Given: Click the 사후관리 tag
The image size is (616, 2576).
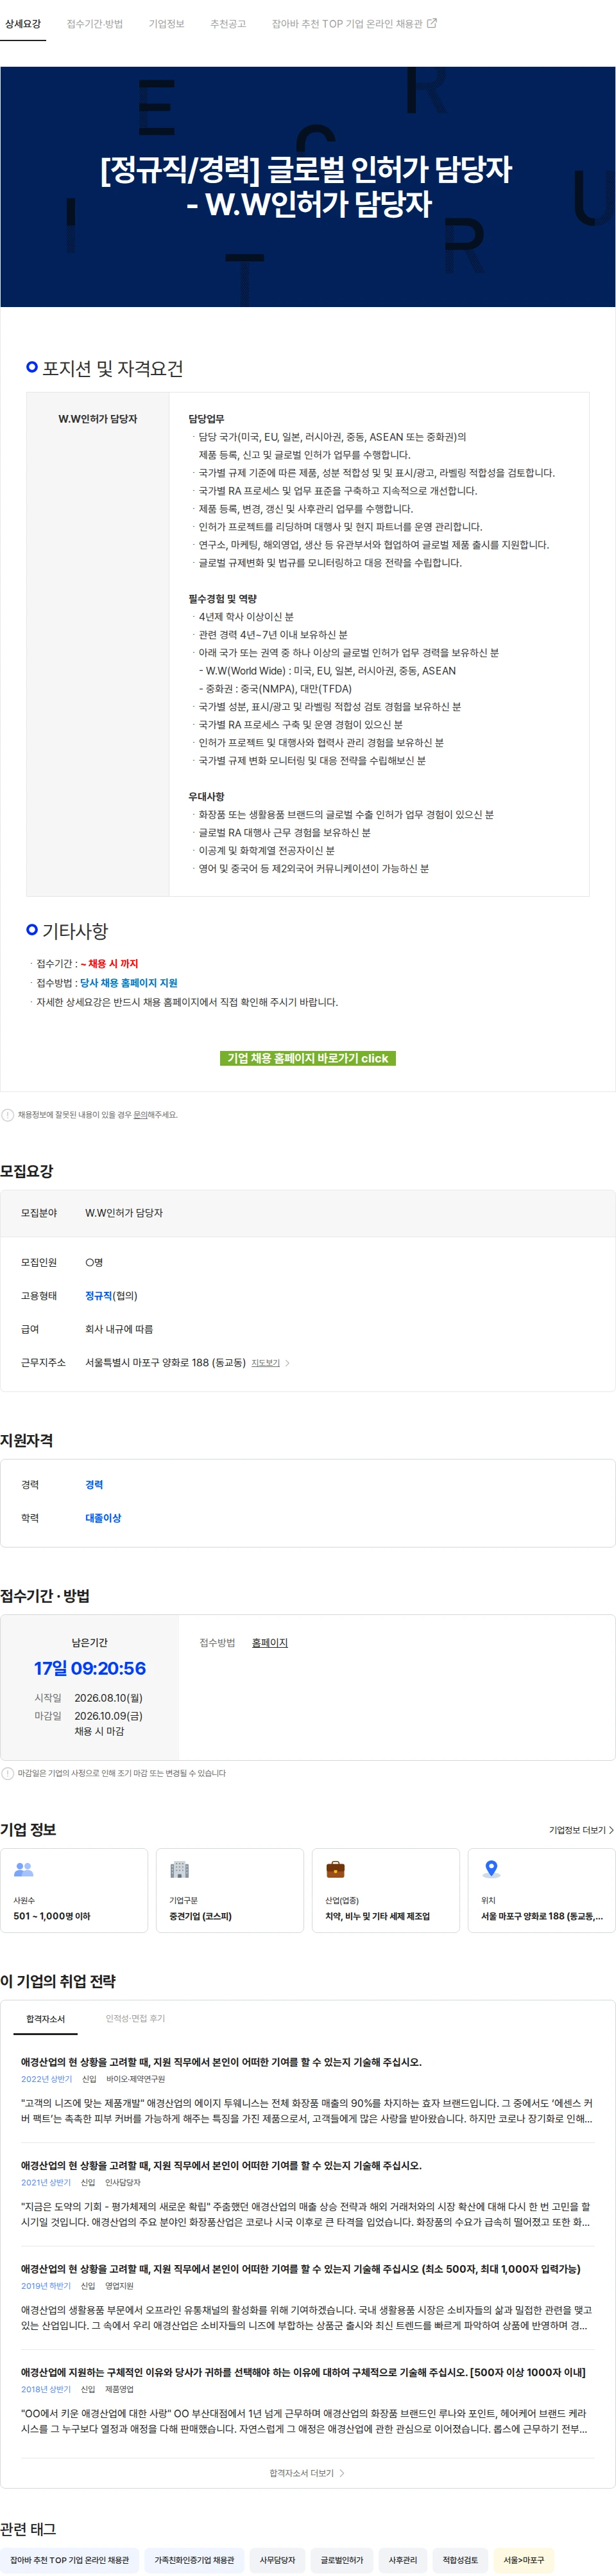Looking at the screenshot, I should [404, 2560].
